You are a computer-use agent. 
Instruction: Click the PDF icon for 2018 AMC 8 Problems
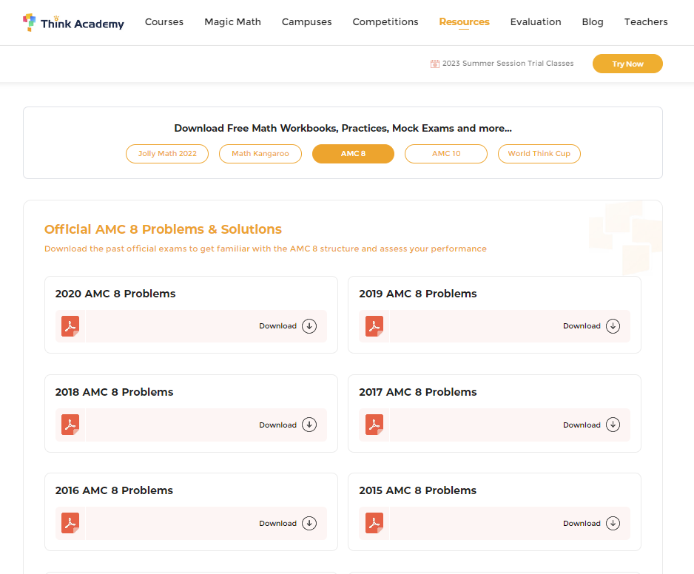click(70, 425)
